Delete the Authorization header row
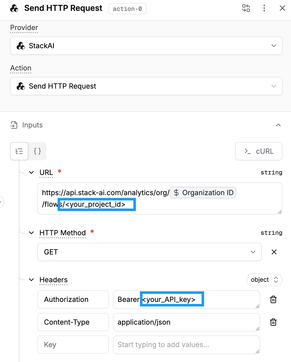291x362 pixels. (273, 299)
